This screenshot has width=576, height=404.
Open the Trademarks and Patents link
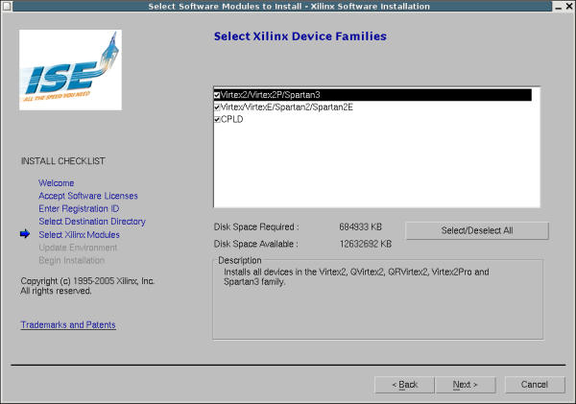pyautogui.click(x=68, y=324)
